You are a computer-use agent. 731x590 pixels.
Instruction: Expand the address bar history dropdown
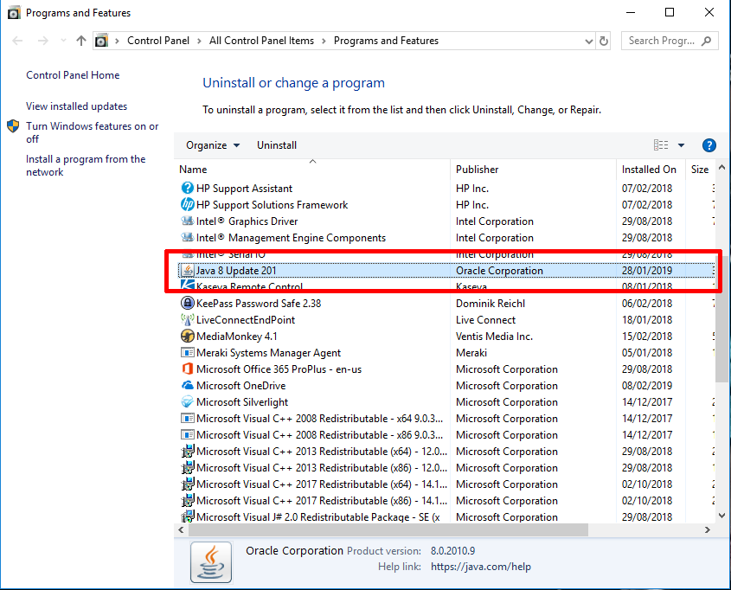pyautogui.click(x=589, y=41)
